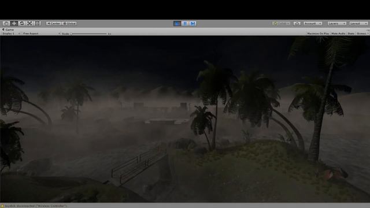Open the Layers dropdown
The image size is (370, 208).
click(x=336, y=23)
